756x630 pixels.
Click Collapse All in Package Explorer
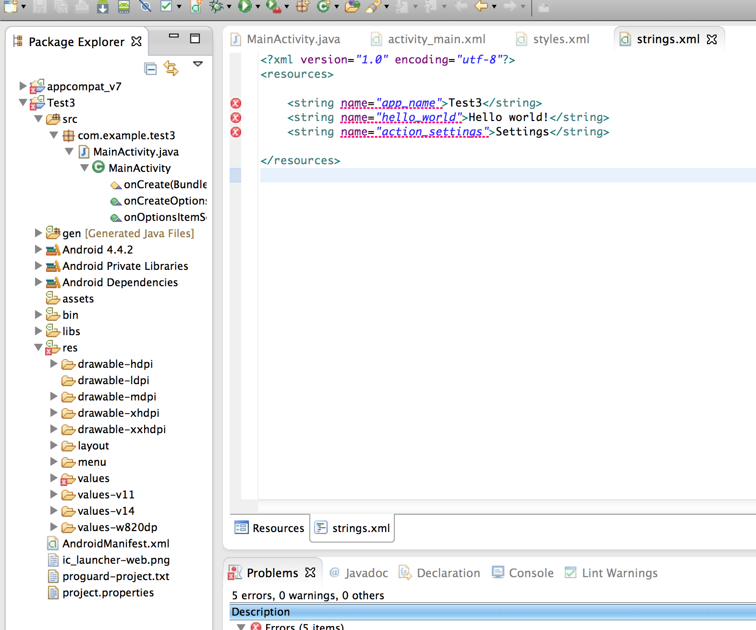150,69
